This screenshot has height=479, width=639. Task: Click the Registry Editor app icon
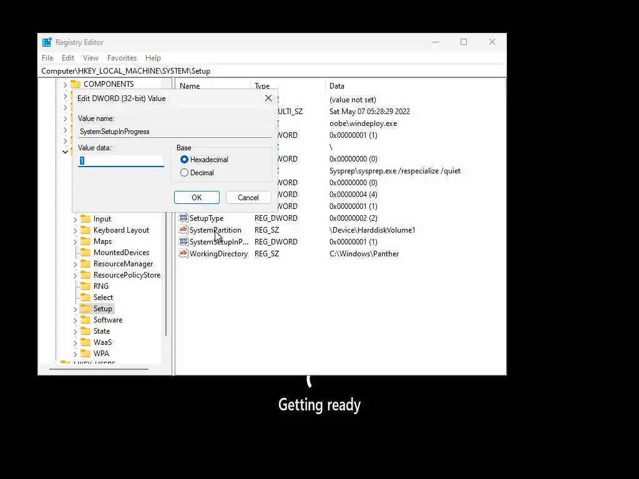click(x=47, y=42)
